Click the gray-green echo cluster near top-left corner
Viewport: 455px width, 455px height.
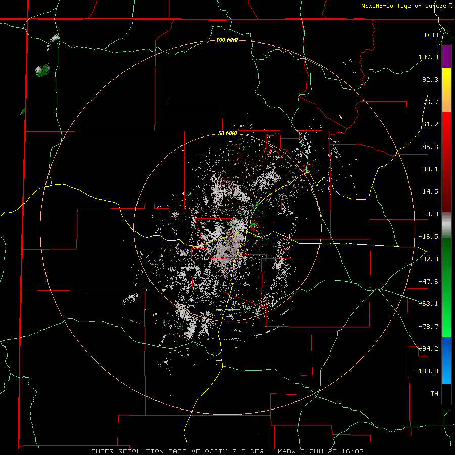42,70
